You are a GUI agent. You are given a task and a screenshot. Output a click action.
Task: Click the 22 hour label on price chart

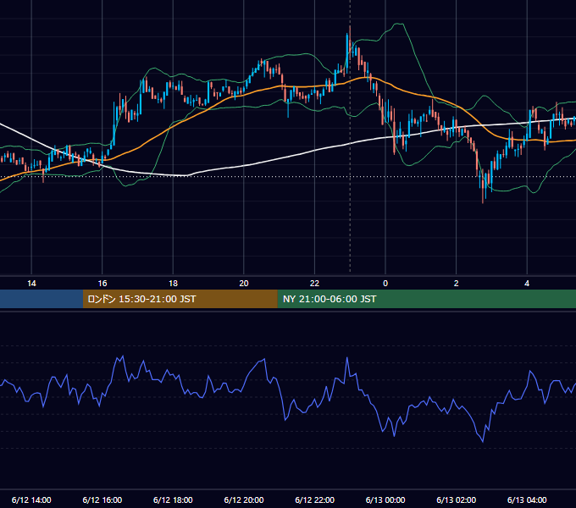click(x=314, y=284)
